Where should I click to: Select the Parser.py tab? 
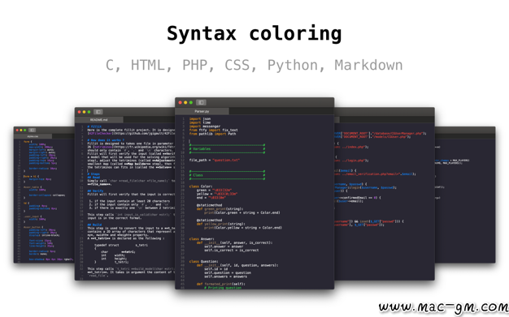[x=202, y=111]
